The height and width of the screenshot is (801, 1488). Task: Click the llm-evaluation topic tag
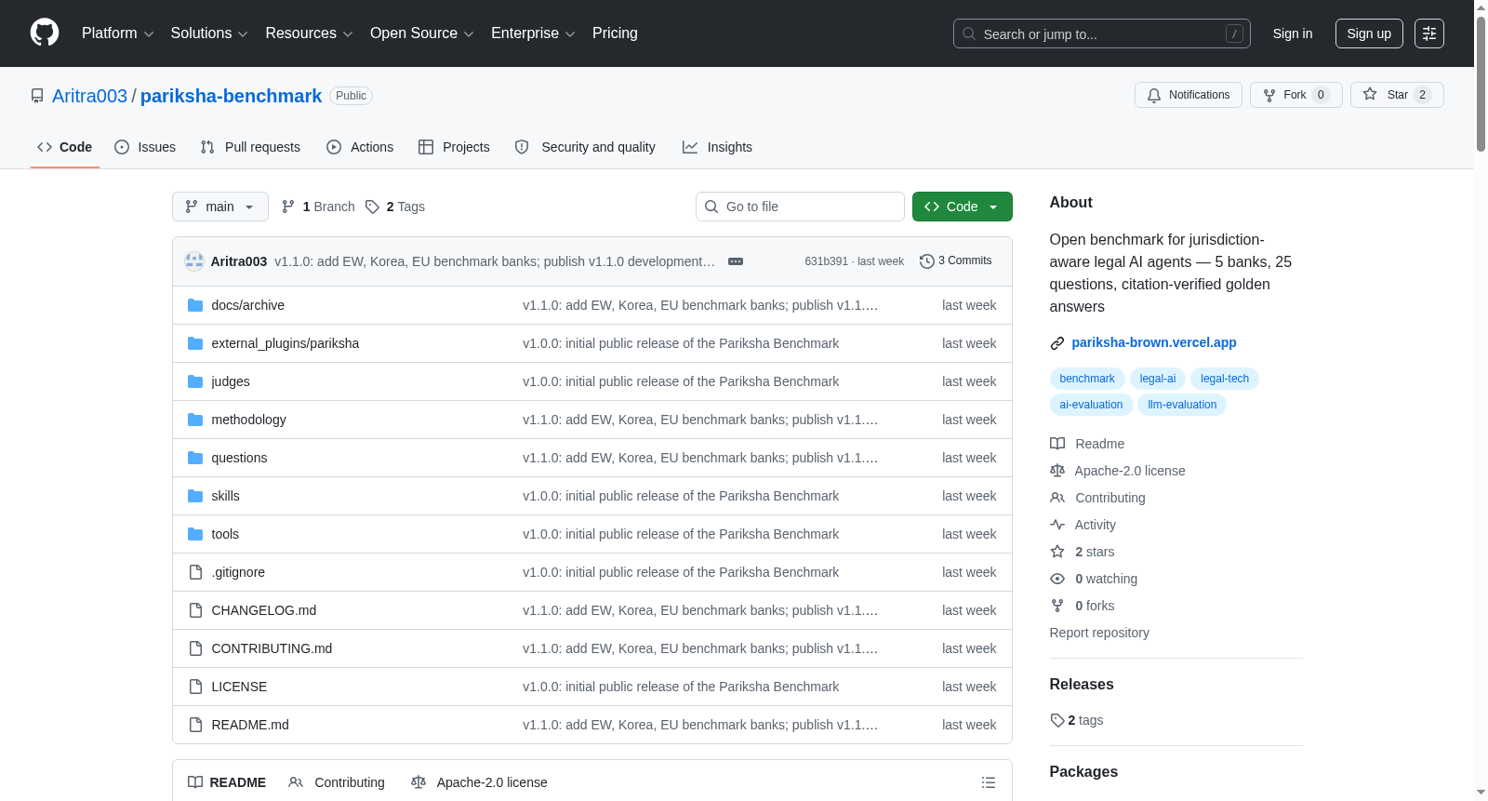point(1182,405)
